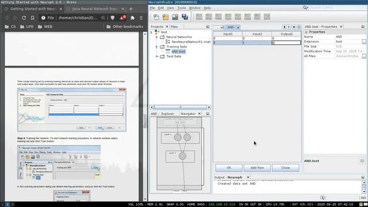This screenshot has width=368, height=207.
Task: Open the search options magnifier dropdown
Action: point(305,7)
